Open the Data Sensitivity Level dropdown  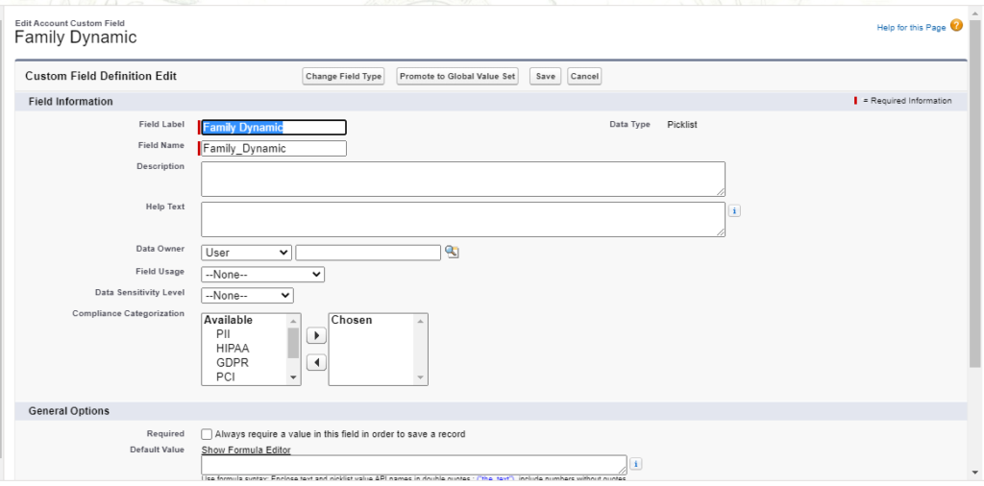[x=247, y=296]
